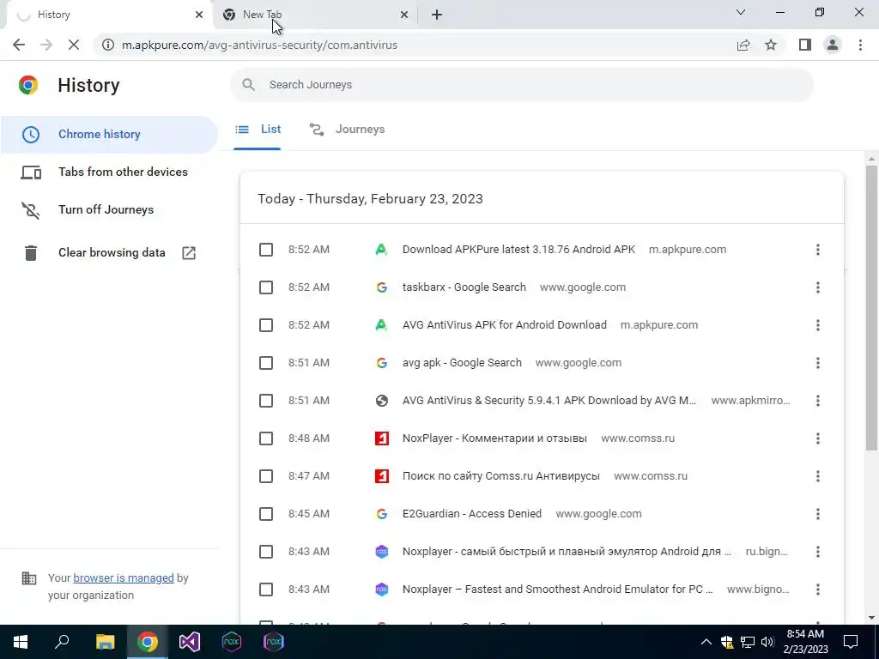Tick the Noxplayer самый быстрый entry checkbox
Viewport: 879px width, 659px height.
(266, 552)
